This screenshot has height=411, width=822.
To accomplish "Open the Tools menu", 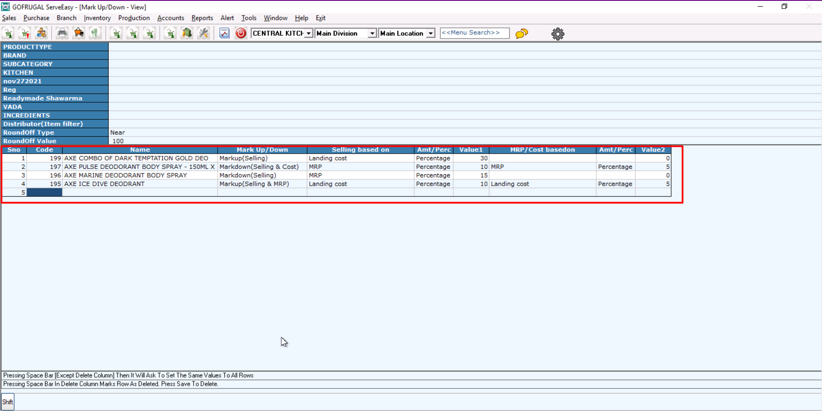I will 249,18.
